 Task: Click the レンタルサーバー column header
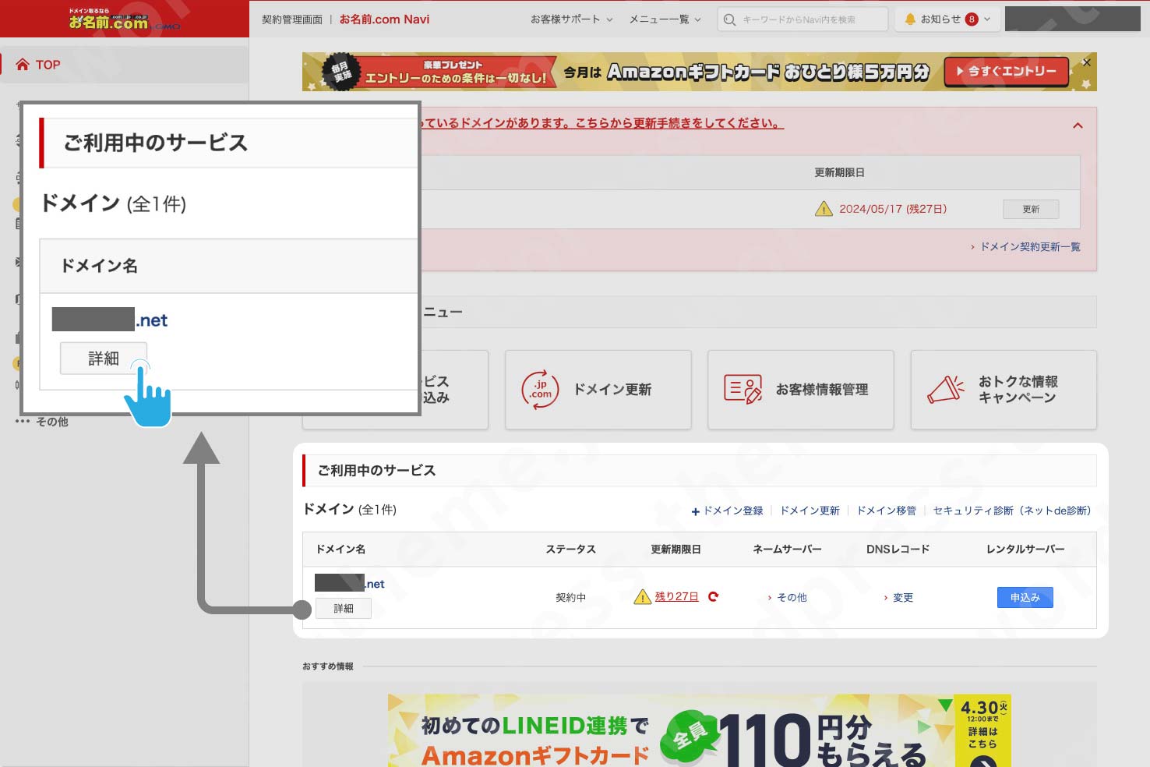1025,550
